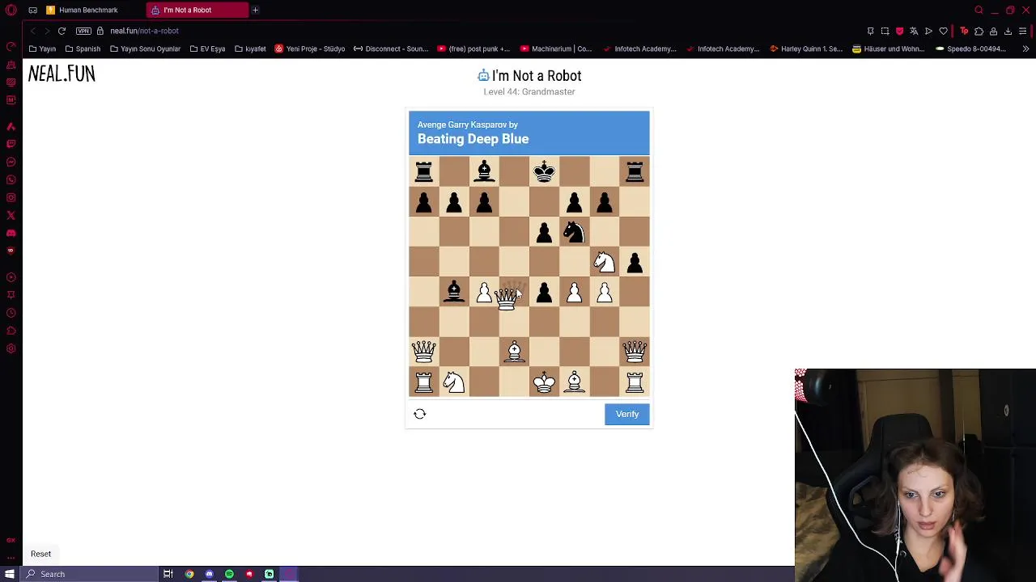
Task: Click the white queen near the board center
Action: tap(507, 297)
